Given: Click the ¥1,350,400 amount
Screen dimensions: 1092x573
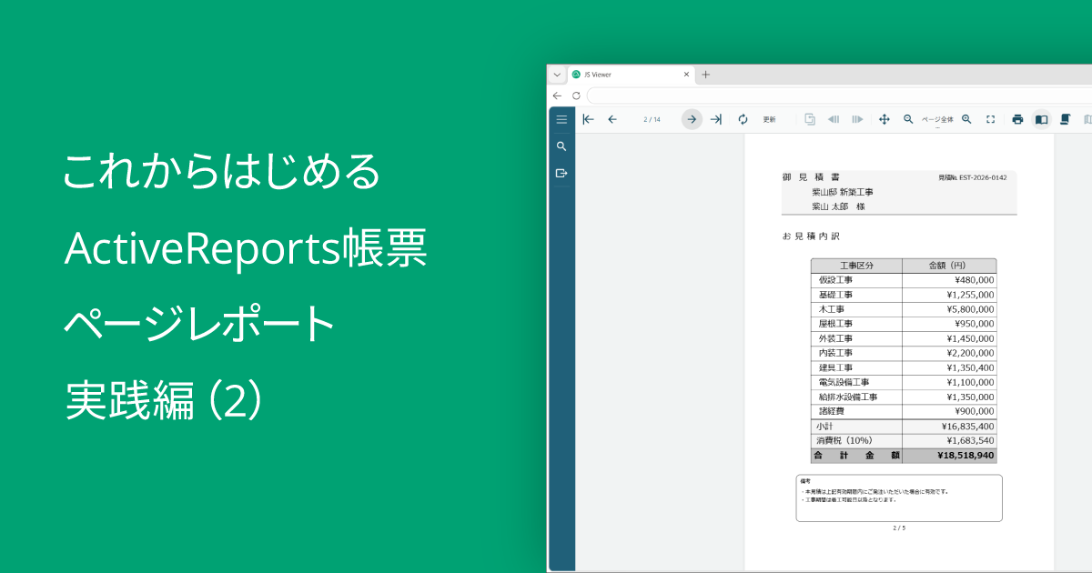Looking at the screenshot, I should tap(970, 367).
